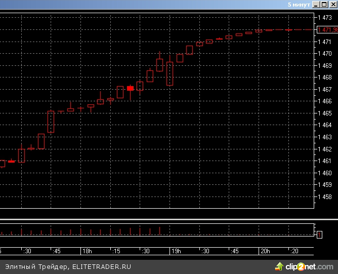The width and height of the screenshot is (338, 274).
Task: Click the volume indicator value box
Action: (319, 234)
